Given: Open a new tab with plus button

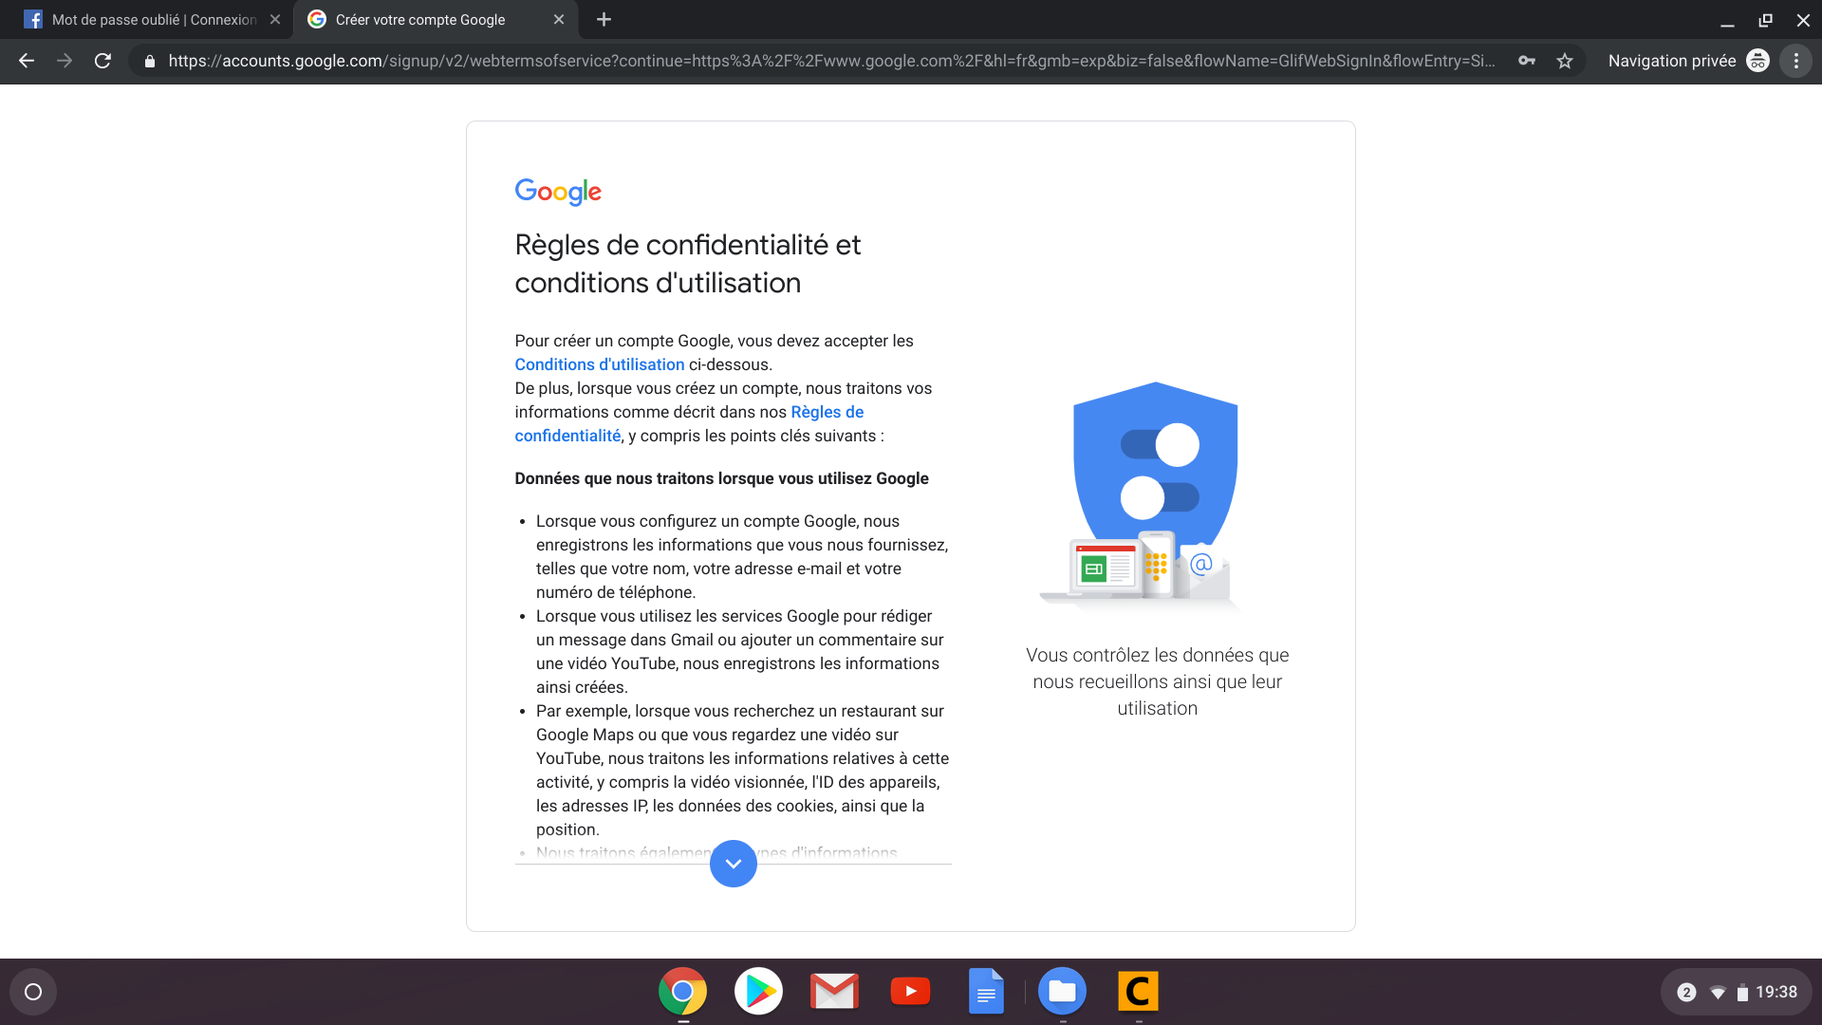Looking at the screenshot, I should click(604, 19).
